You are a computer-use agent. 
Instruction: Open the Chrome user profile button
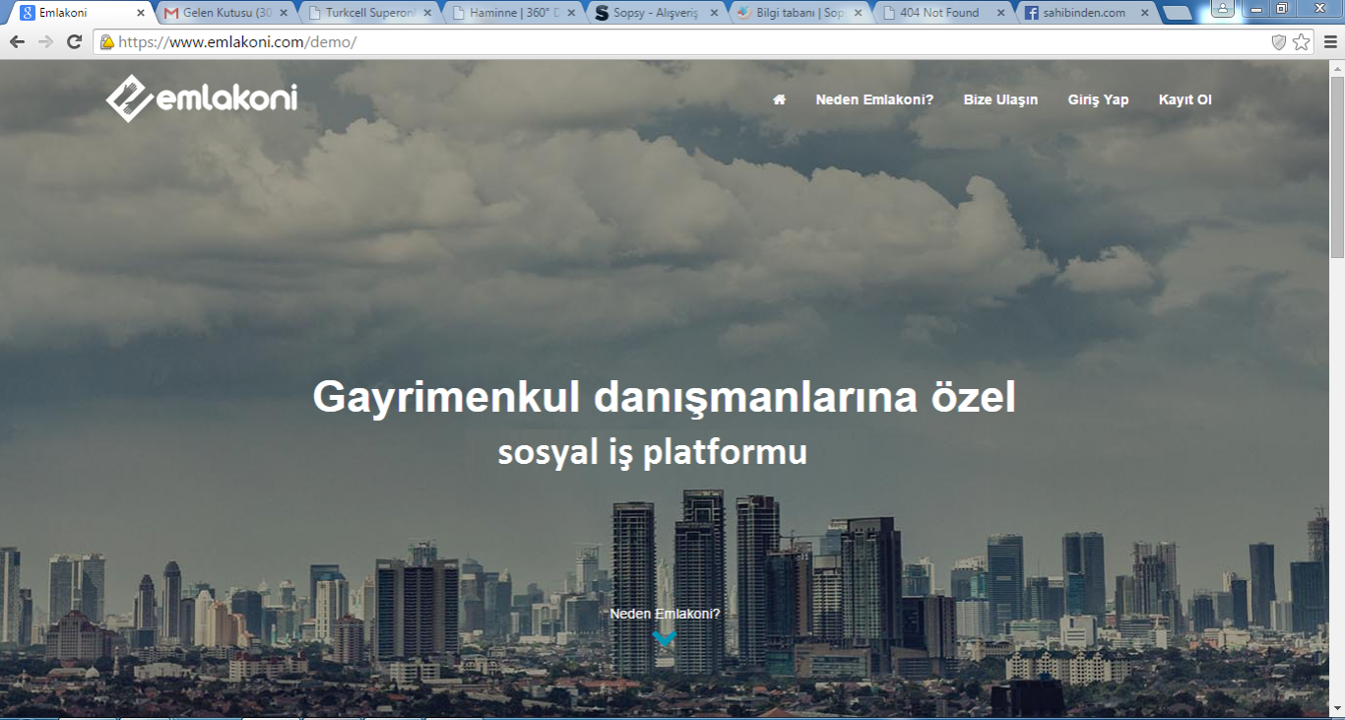tap(1222, 9)
